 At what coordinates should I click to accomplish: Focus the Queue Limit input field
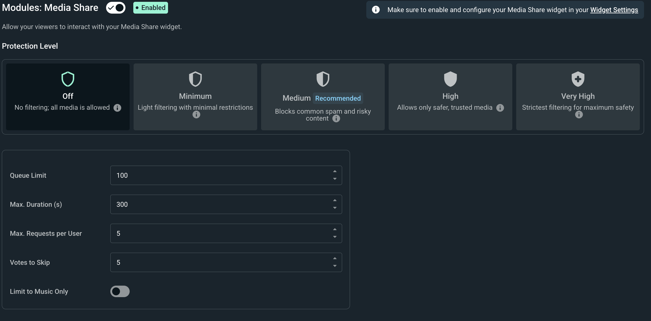tap(226, 175)
